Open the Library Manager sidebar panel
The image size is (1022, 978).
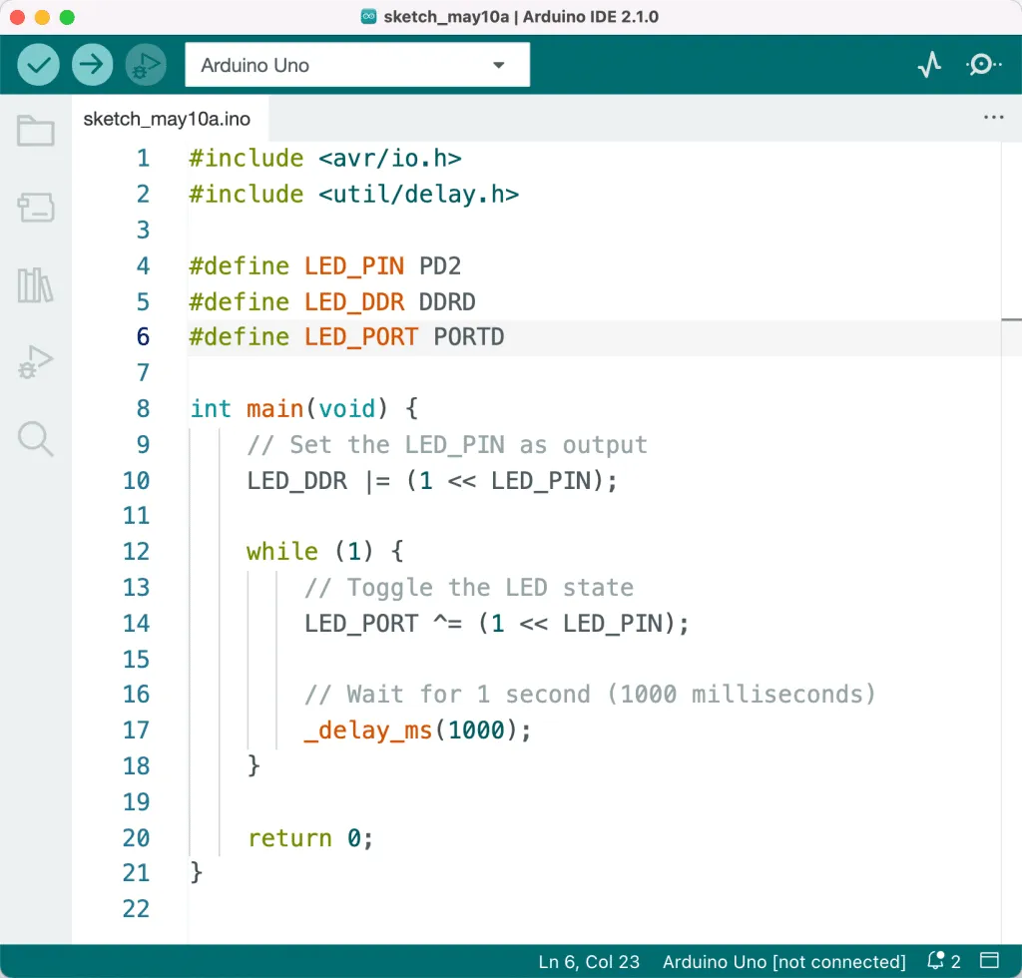click(x=36, y=285)
